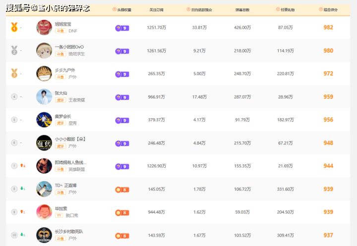Click the rank 5 circle badge
Viewport: 357px width, 246px height.
14,120
